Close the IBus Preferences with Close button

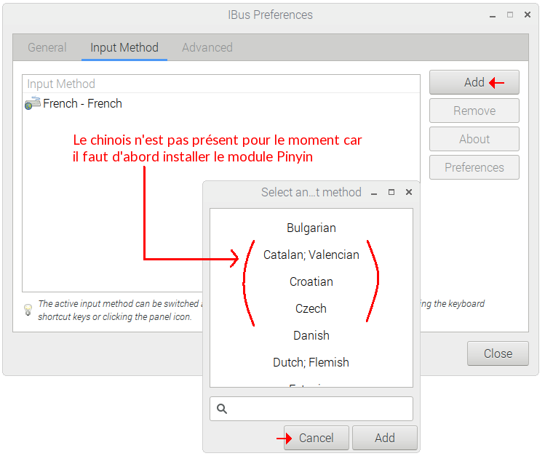coord(498,353)
